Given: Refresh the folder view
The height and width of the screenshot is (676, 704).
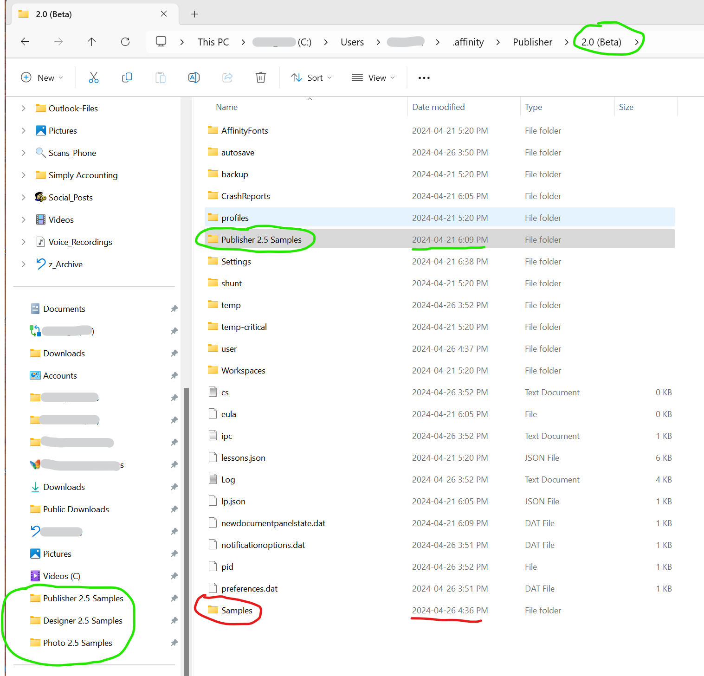Looking at the screenshot, I should tap(125, 42).
